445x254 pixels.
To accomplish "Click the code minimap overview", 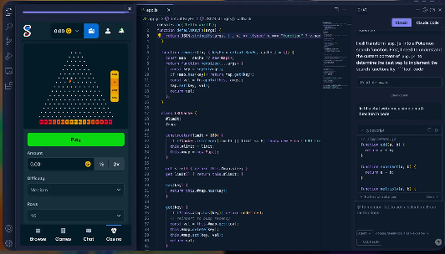I will (x=335, y=55).
